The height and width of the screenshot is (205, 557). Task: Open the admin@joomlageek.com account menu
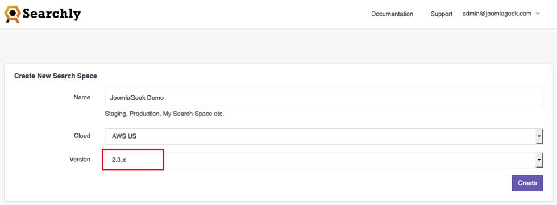click(501, 14)
